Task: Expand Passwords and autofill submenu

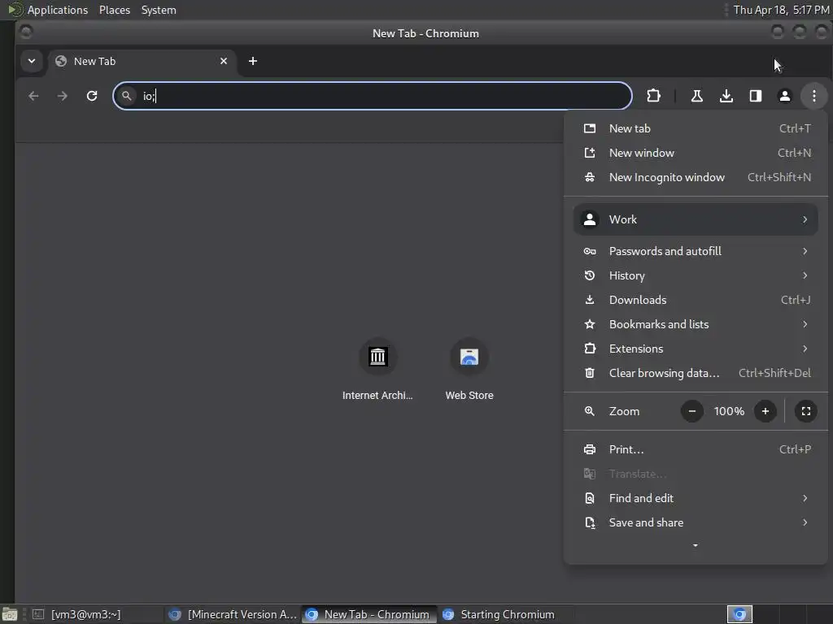Action: point(696,251)
